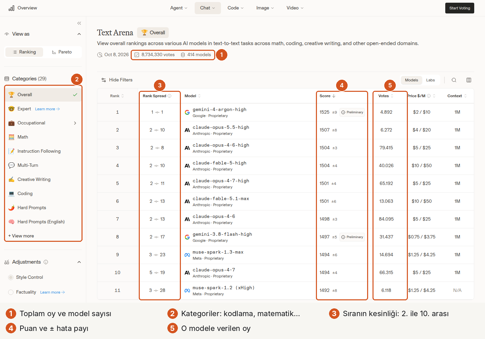
Task: Enable the Style Control radio option
Action: pos(11,277)
